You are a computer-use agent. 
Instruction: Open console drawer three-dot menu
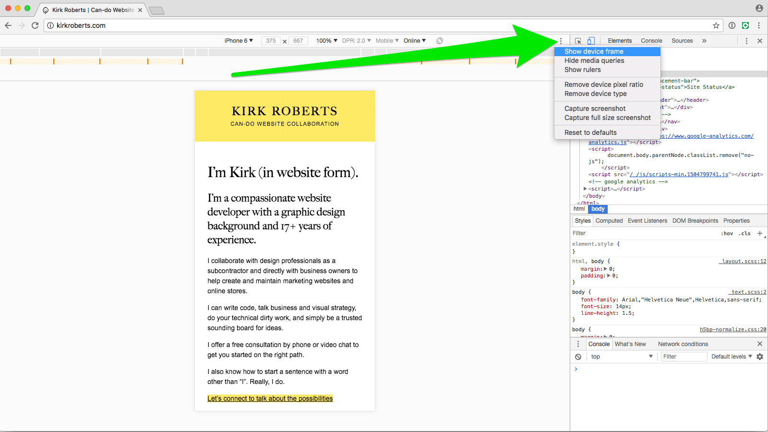point(578,344)
